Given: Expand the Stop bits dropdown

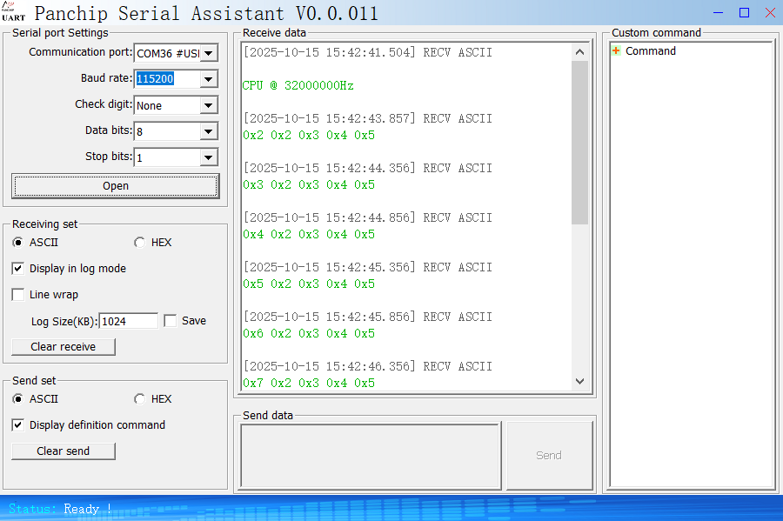Looking at the screenshot, I should tap(208, 157).
